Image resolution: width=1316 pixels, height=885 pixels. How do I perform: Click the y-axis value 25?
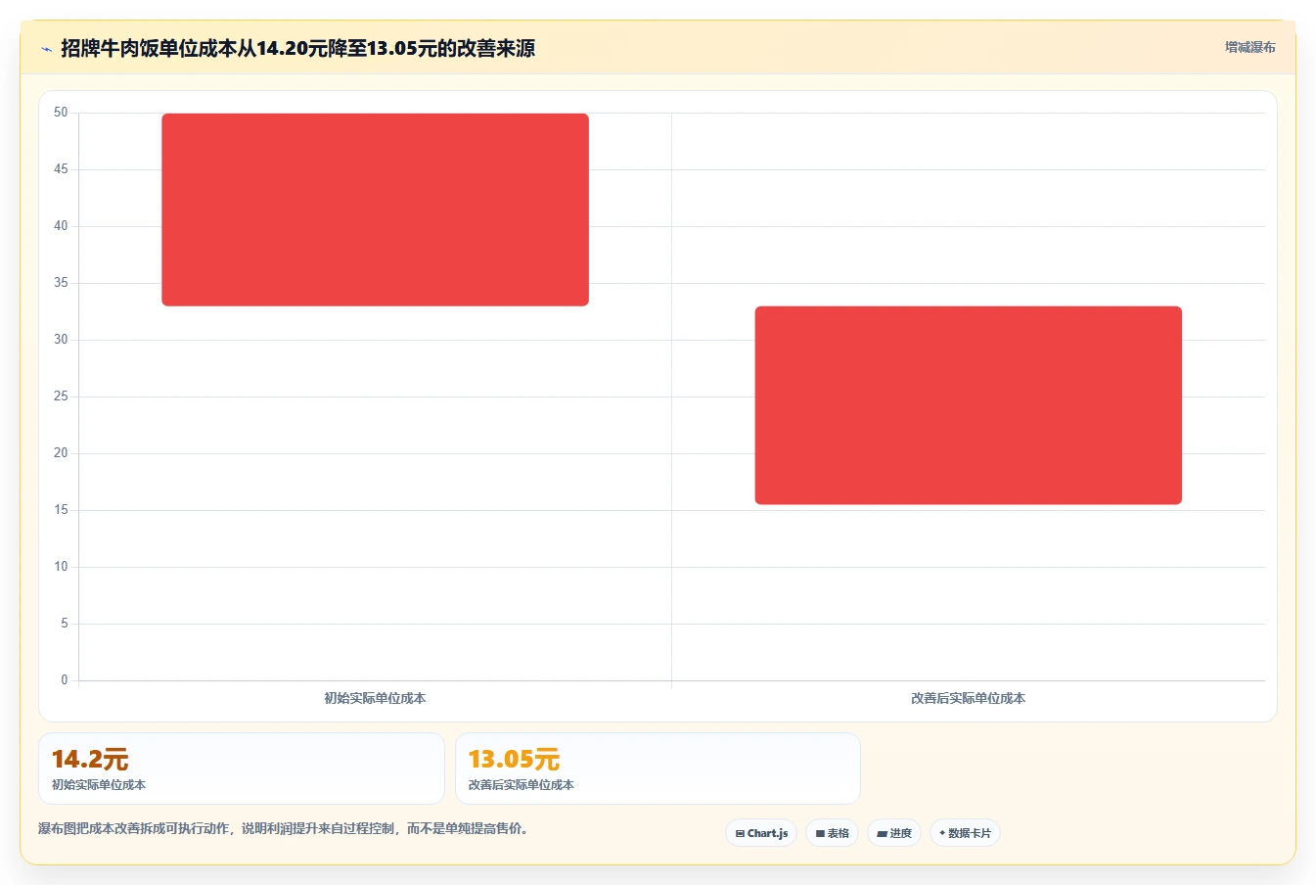[x=61, y=396]
